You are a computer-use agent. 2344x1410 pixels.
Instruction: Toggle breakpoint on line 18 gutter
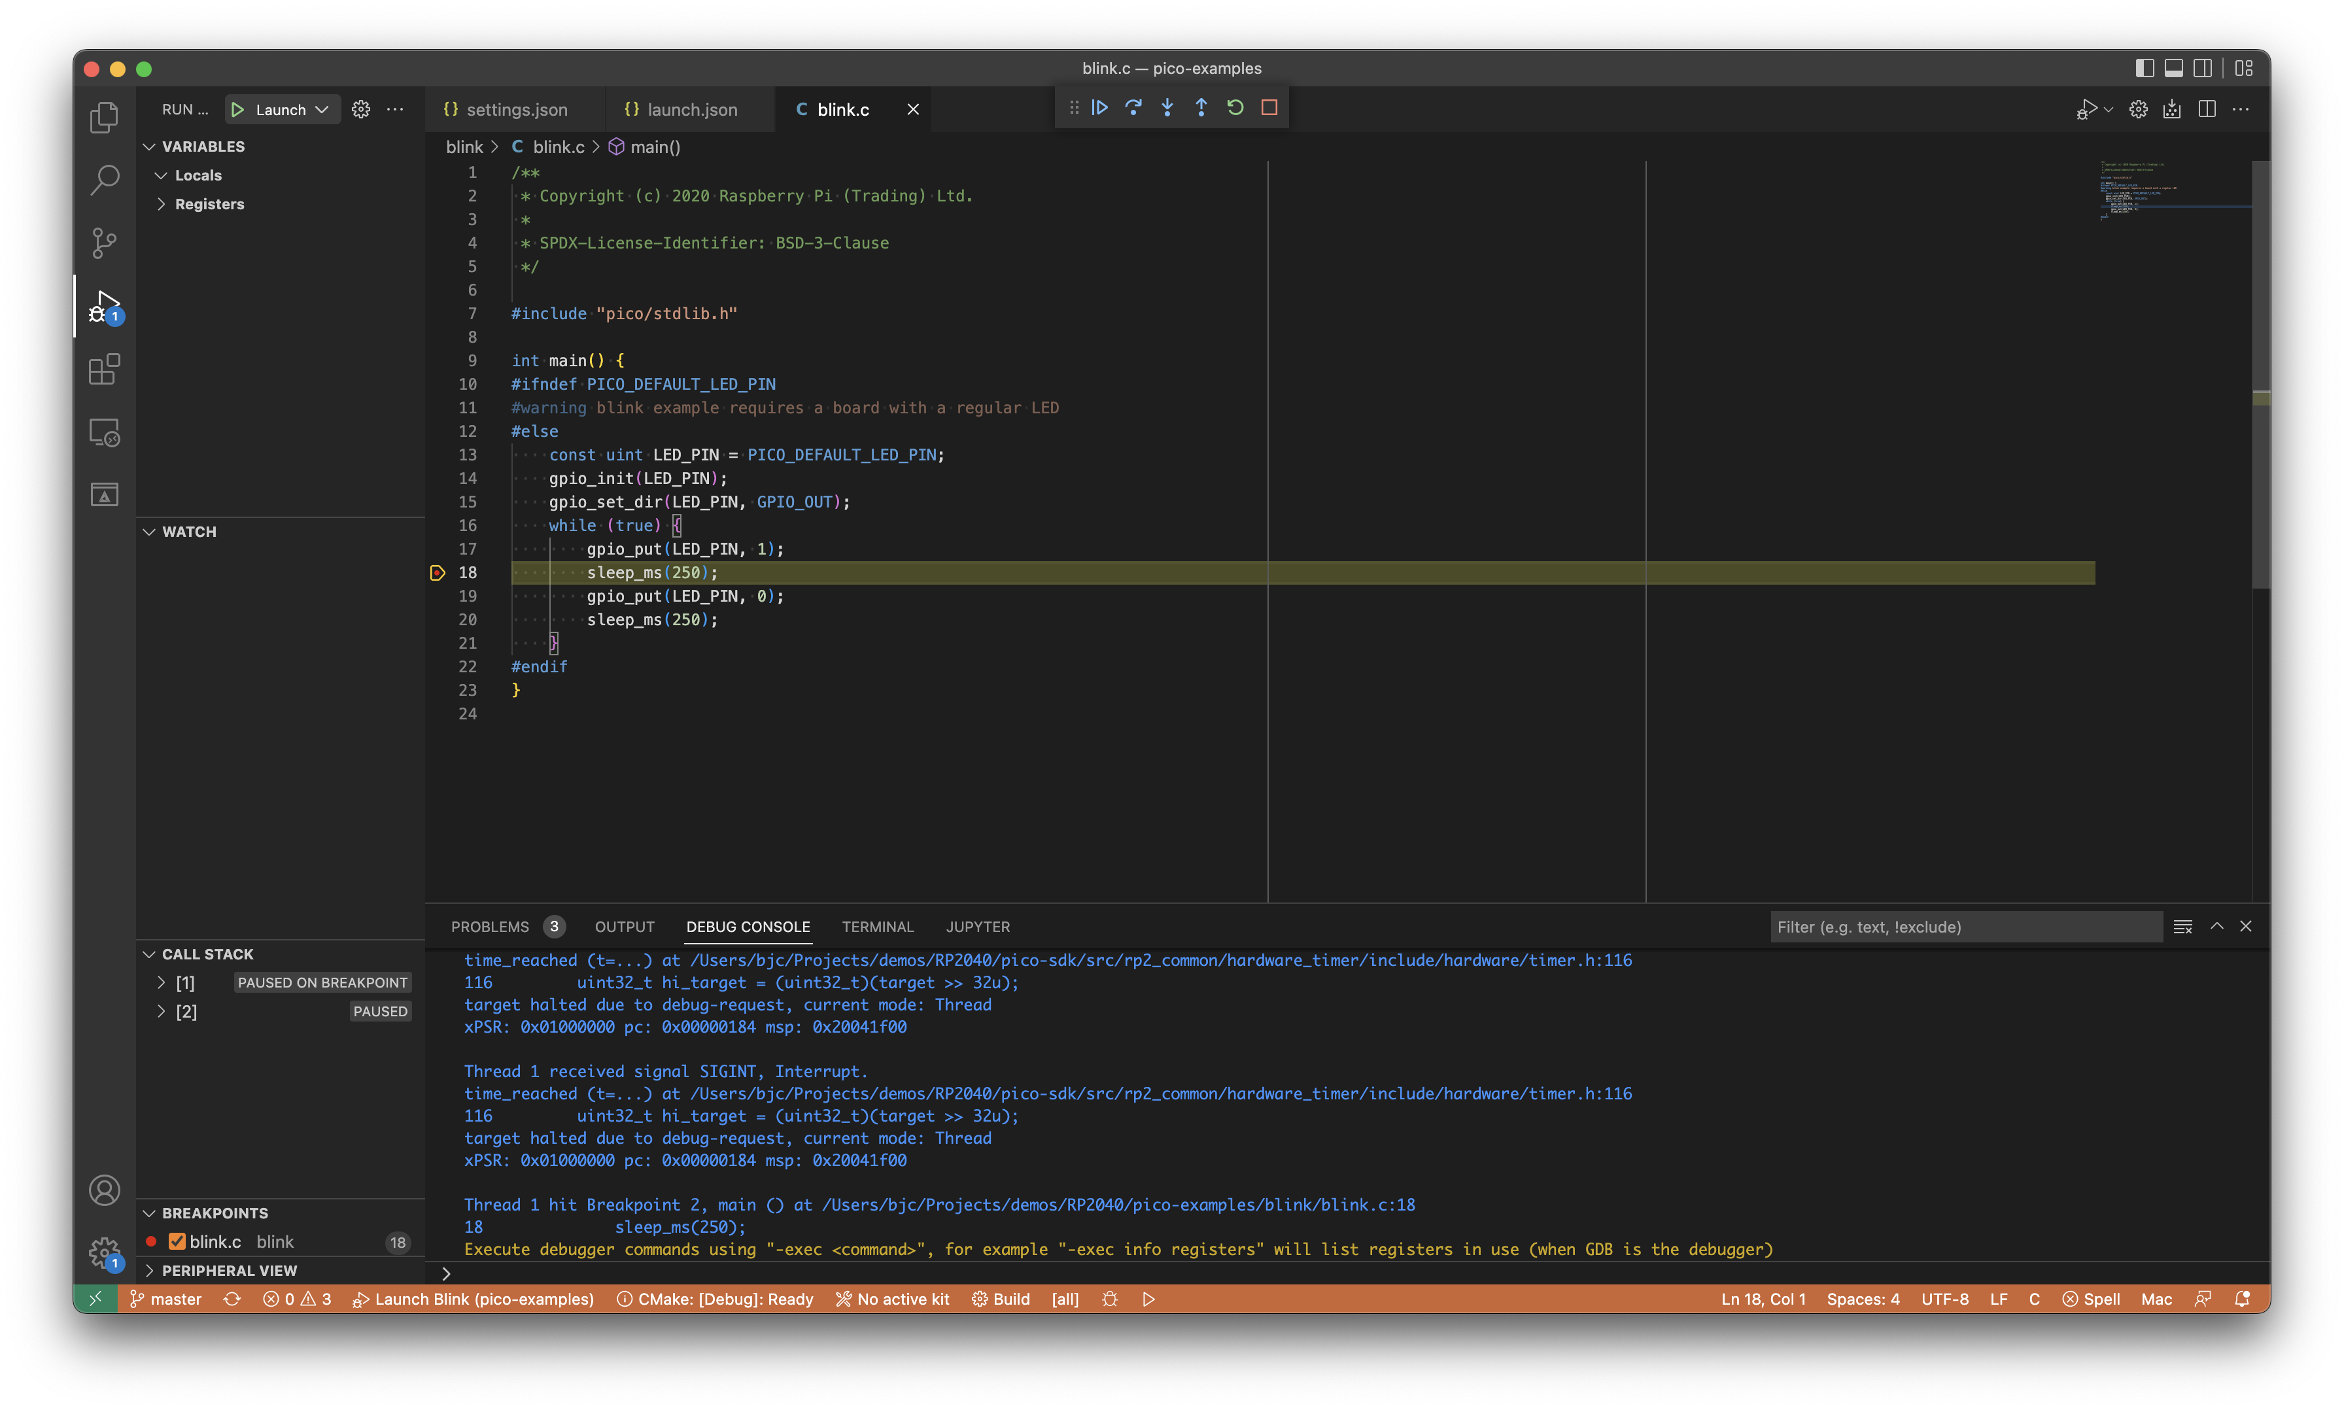pos(437,573)
